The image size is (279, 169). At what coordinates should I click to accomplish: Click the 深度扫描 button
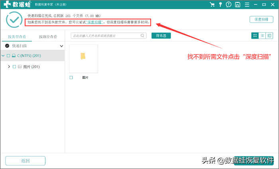(261, 19)
